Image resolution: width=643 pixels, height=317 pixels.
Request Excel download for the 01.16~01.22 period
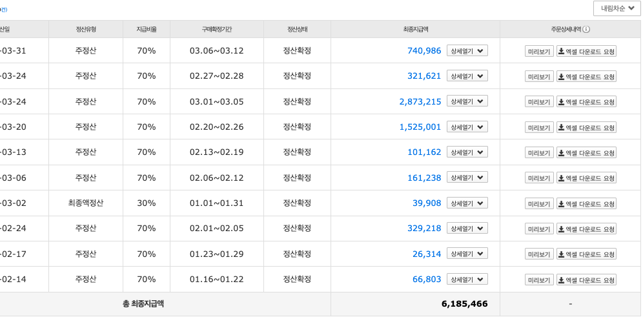(586, 280)
